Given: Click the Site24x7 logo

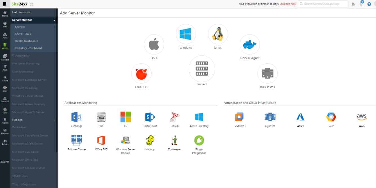Looking at the screenshot, I should pos(20,4).
